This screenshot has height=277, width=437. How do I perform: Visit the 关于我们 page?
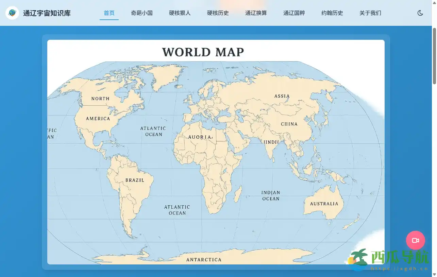pos(370,13)
